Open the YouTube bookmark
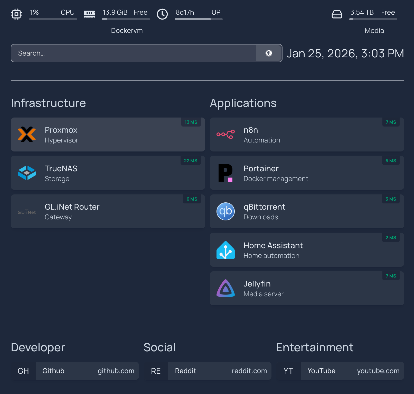The width and height of the screenshot is (414, 394). (352, 371)
